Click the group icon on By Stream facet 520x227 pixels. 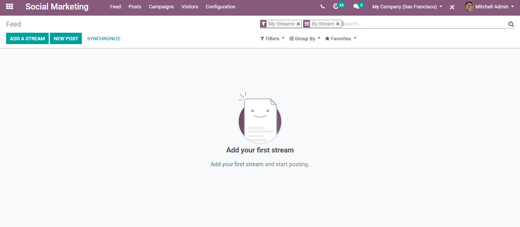tap(307, 24)
